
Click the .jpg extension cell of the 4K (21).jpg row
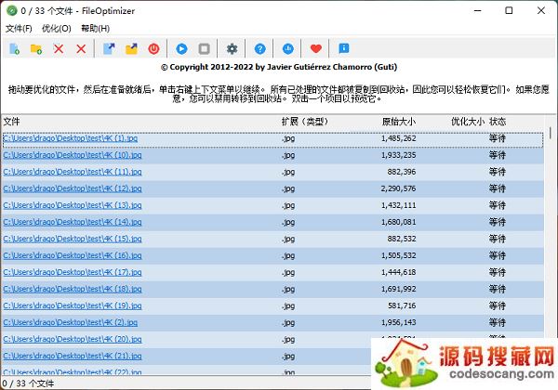(288, 357)
